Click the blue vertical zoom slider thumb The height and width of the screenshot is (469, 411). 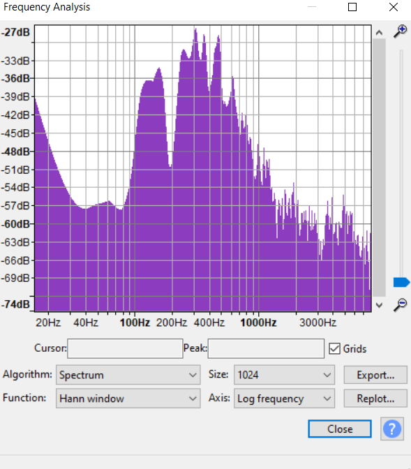coord(401,282)
